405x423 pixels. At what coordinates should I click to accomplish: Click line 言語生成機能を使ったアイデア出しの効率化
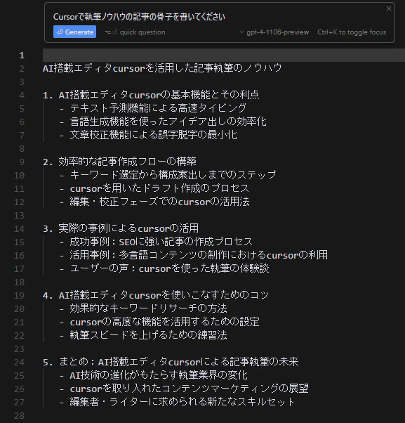click(168, 122)
